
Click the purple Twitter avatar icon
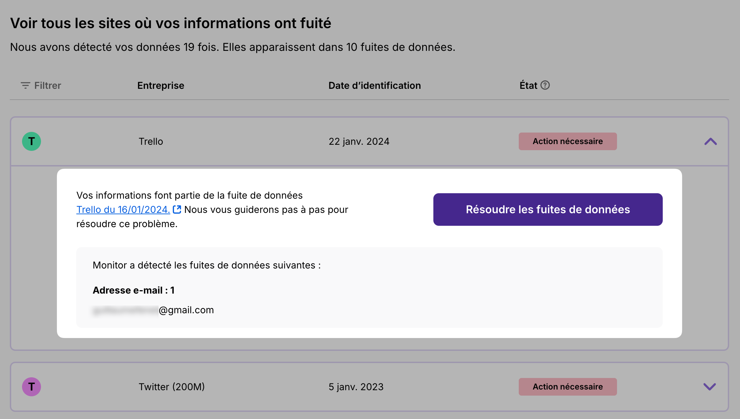click(x=32, y=387)
